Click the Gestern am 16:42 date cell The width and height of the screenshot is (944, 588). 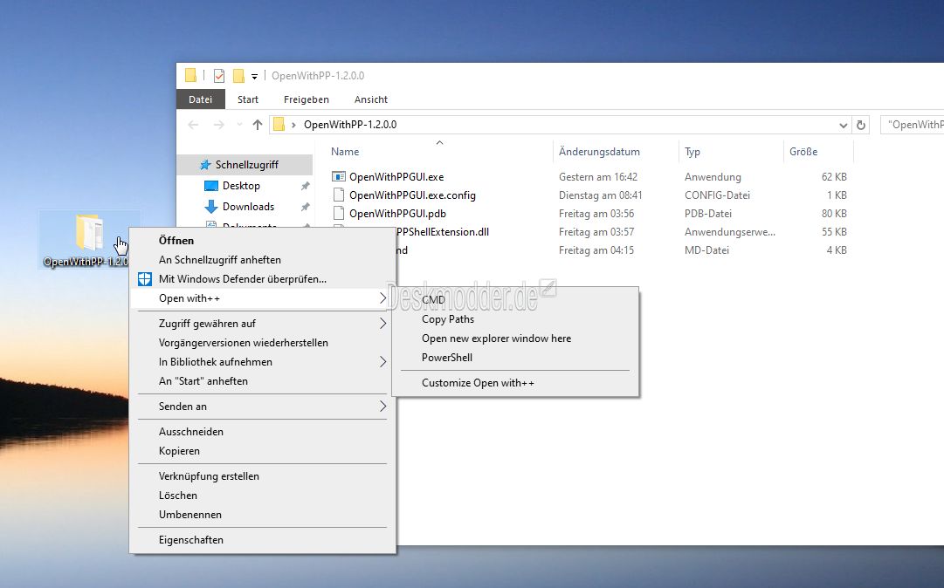(598, 177)
